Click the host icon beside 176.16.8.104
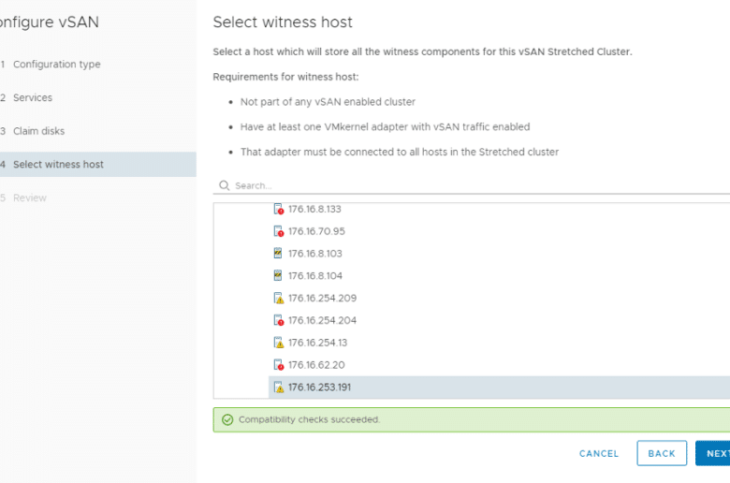Screen dimensions: 730x483 coord(278,276)
